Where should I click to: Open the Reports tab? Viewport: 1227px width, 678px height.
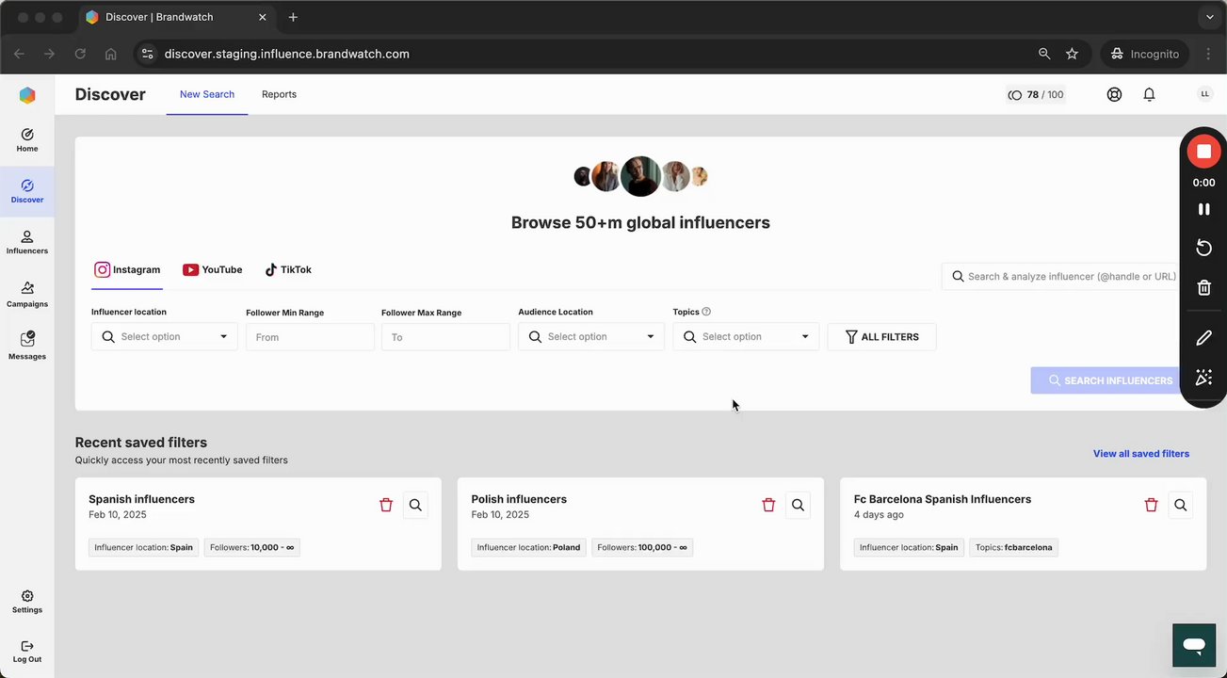click(x=279, y=94)
